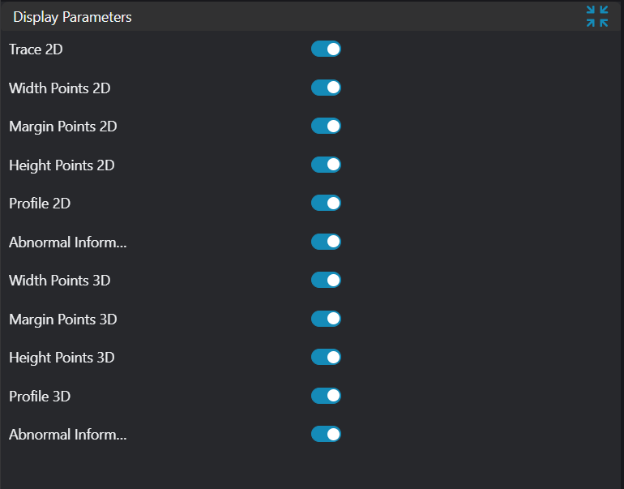Click the Trace 2D label
Viewport: 624px width, 489px height.
(x=36, y=49)
